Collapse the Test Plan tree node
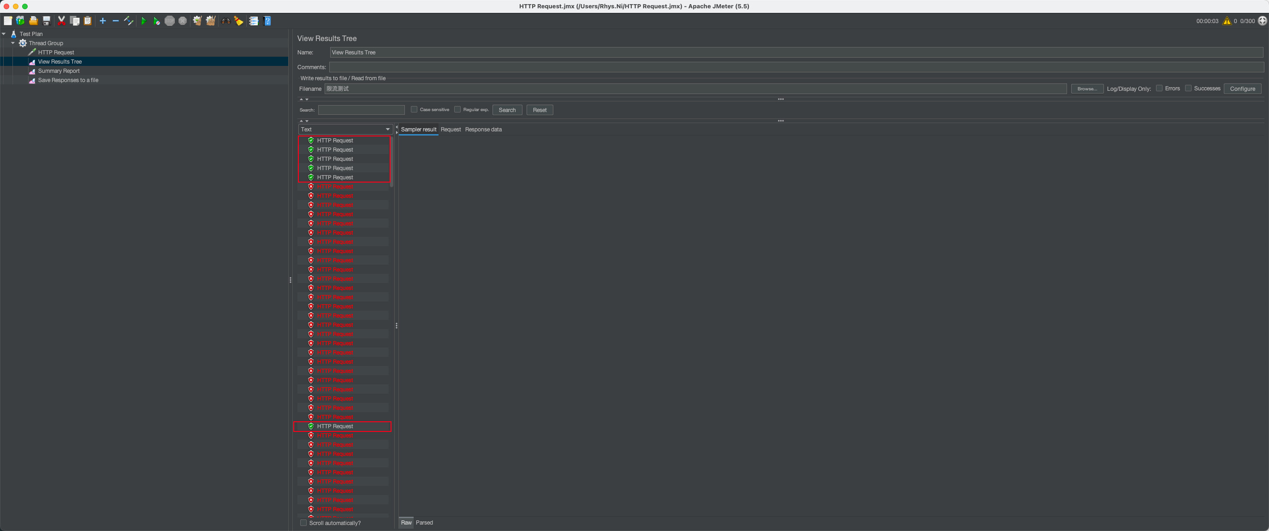This screenshot has height=531, width=1269. 4,34
